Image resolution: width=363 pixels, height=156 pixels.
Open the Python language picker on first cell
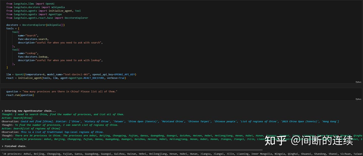[x=358, y=82]
